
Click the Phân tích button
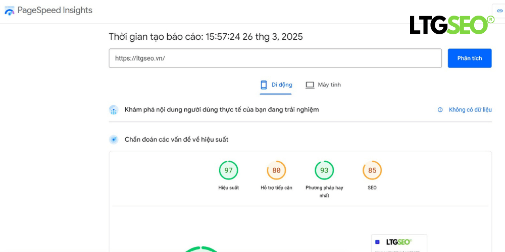470,58
